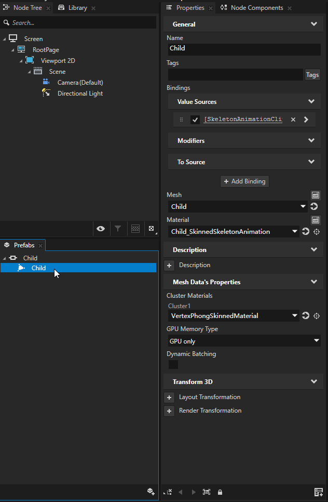This screenshot has width=328, height=502.
Task: Click the Name input field
Action: pos(244,49)
